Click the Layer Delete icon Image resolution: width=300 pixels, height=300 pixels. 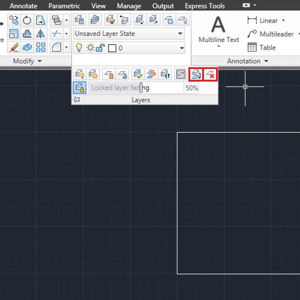coord(210,74)
